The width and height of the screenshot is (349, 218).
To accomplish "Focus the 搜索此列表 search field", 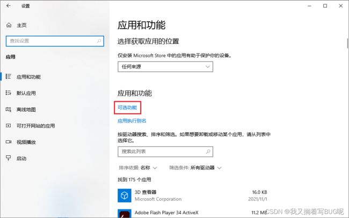I will [x=165, y=152].
